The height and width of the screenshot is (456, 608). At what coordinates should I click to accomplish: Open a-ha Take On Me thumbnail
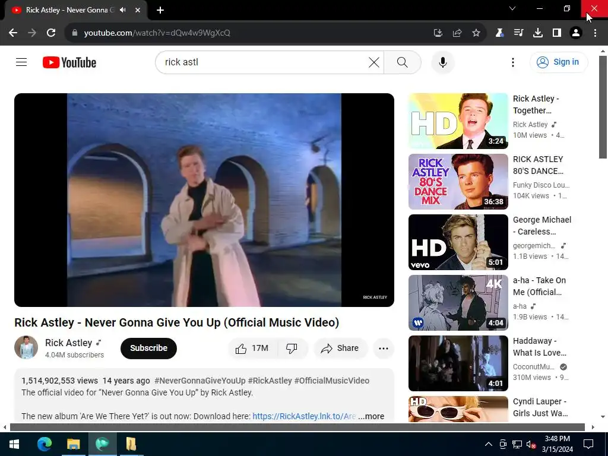tap(458, 302)
